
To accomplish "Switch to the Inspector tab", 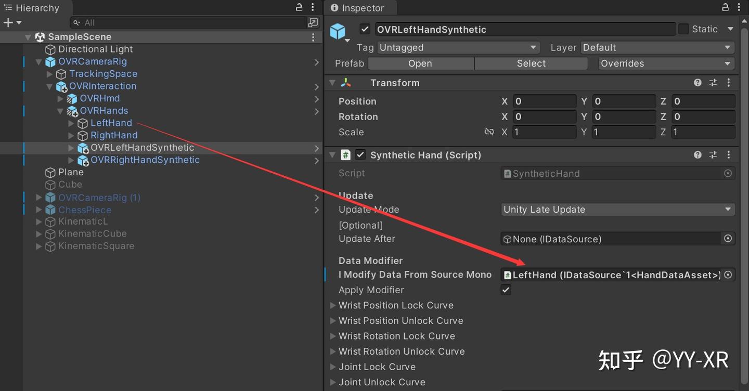I will point(360,8).
